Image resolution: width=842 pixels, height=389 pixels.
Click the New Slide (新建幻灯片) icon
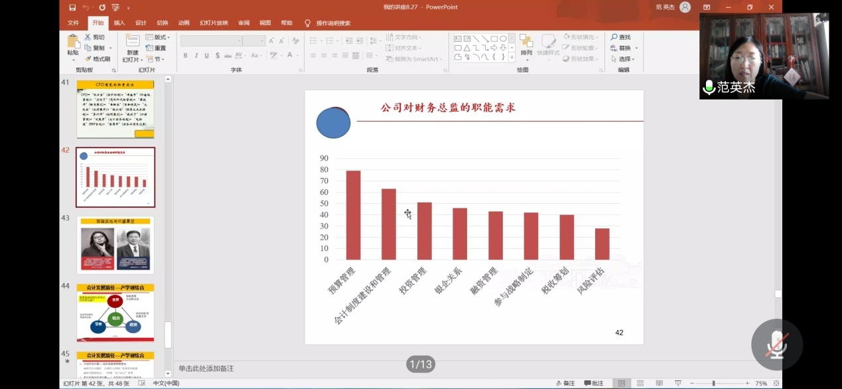coord(133,41)
